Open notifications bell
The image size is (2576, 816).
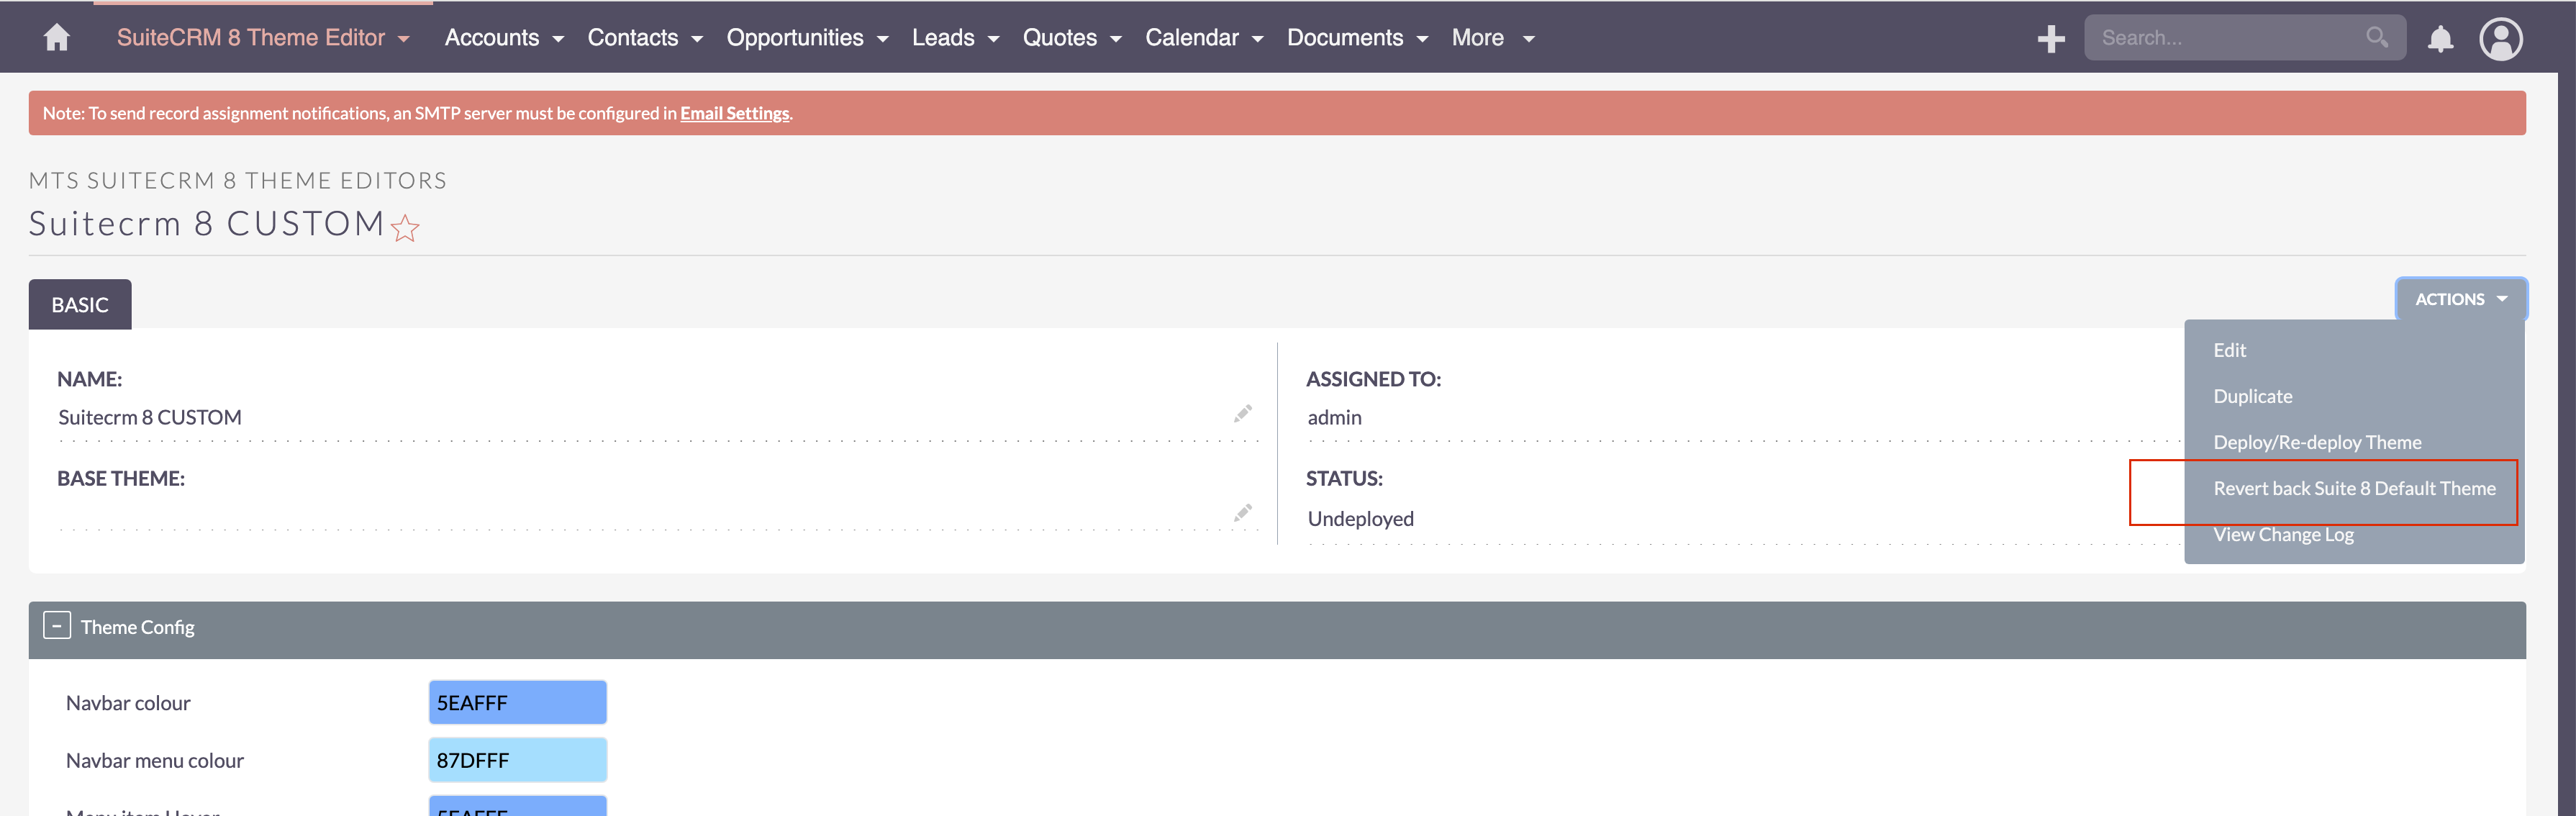pos(2440,39)
